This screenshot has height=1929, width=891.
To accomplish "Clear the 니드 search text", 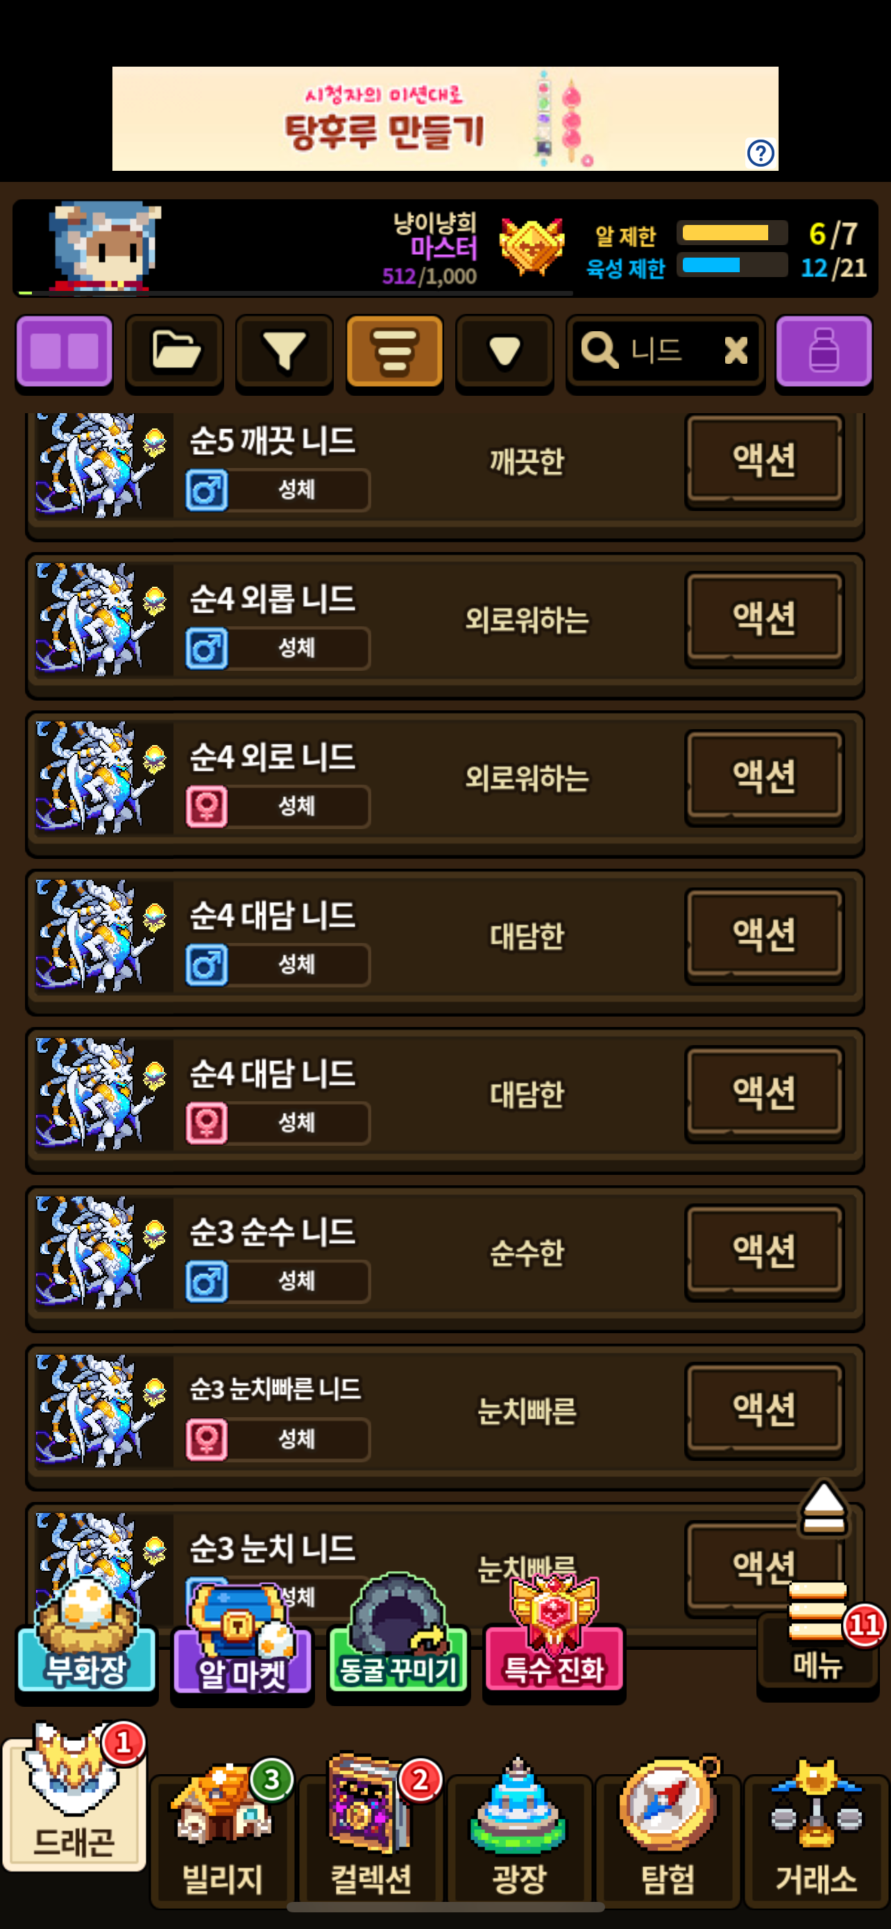I will coord(736,351).
